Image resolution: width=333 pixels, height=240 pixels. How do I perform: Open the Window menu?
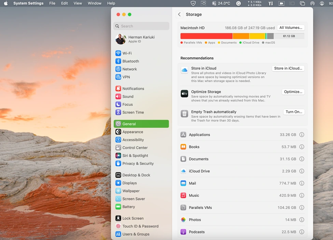(94, 3)
